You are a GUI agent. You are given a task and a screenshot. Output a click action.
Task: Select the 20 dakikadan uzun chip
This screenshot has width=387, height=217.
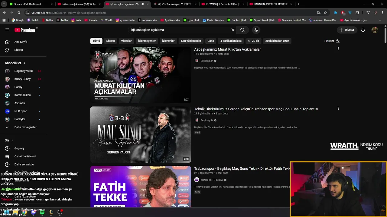coord(277,41)
